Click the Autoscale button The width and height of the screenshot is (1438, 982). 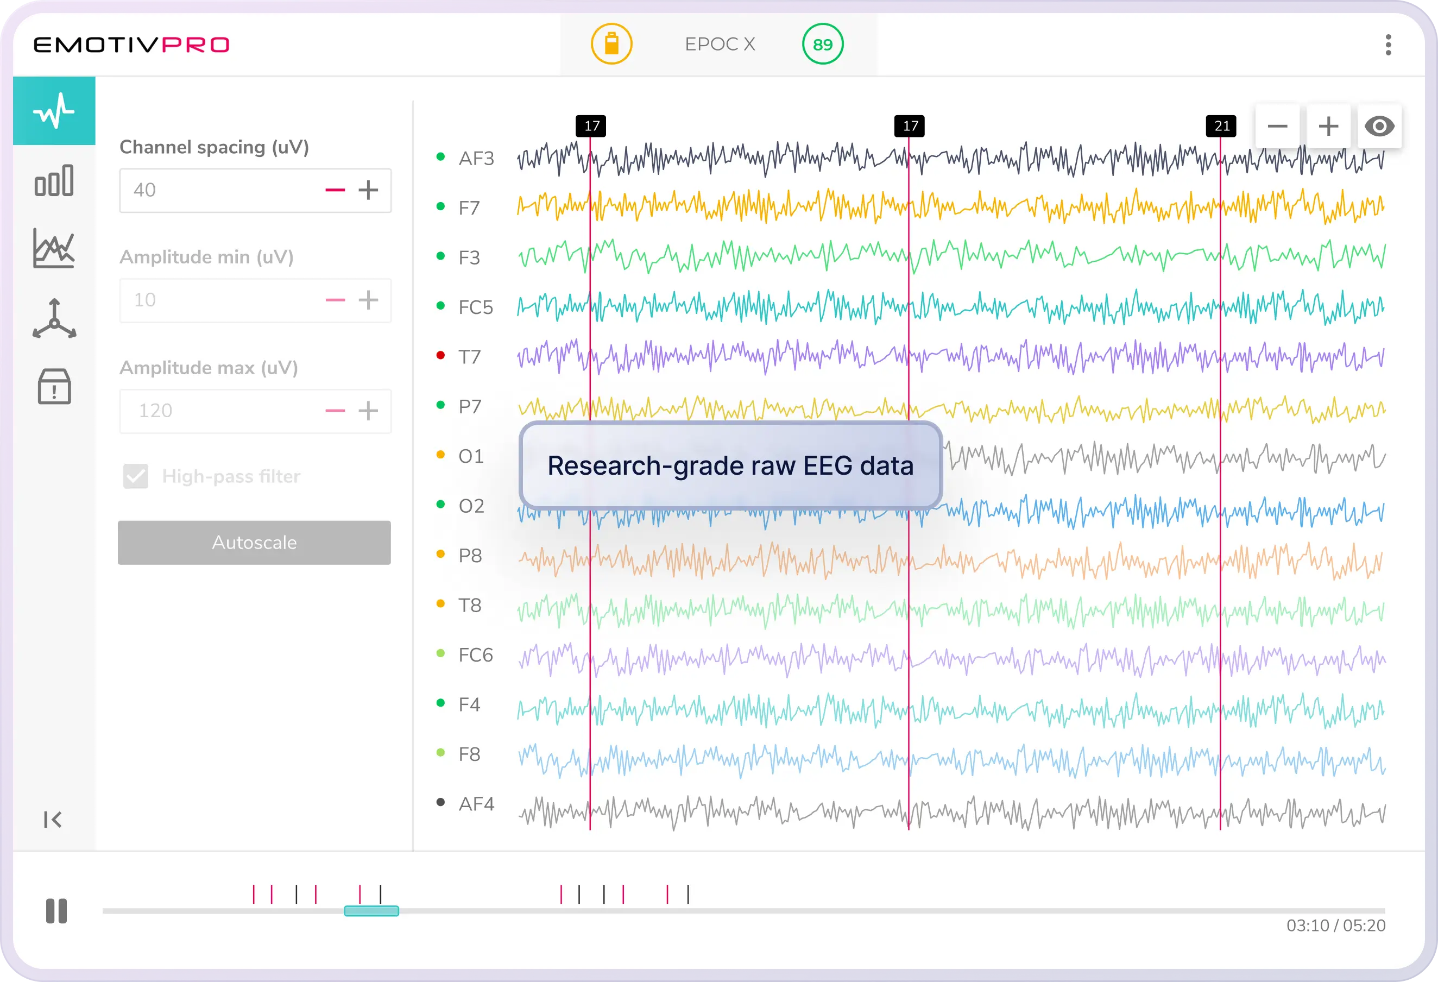254,543
